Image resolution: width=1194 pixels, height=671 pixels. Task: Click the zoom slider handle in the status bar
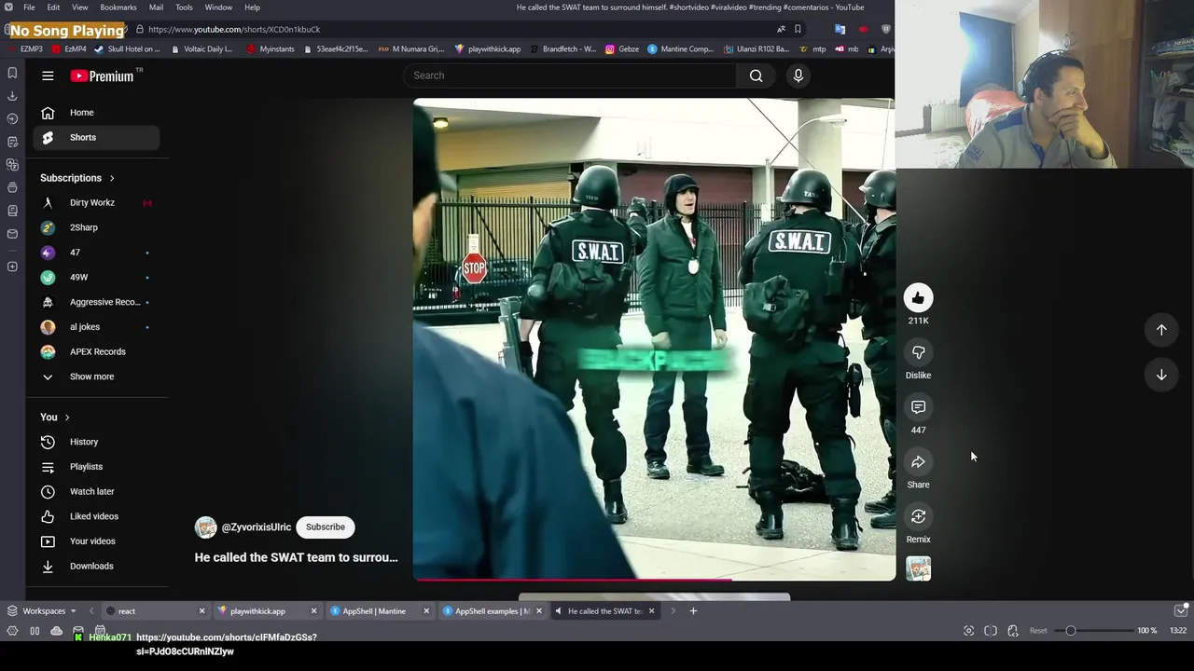[x=1071, y=631]
